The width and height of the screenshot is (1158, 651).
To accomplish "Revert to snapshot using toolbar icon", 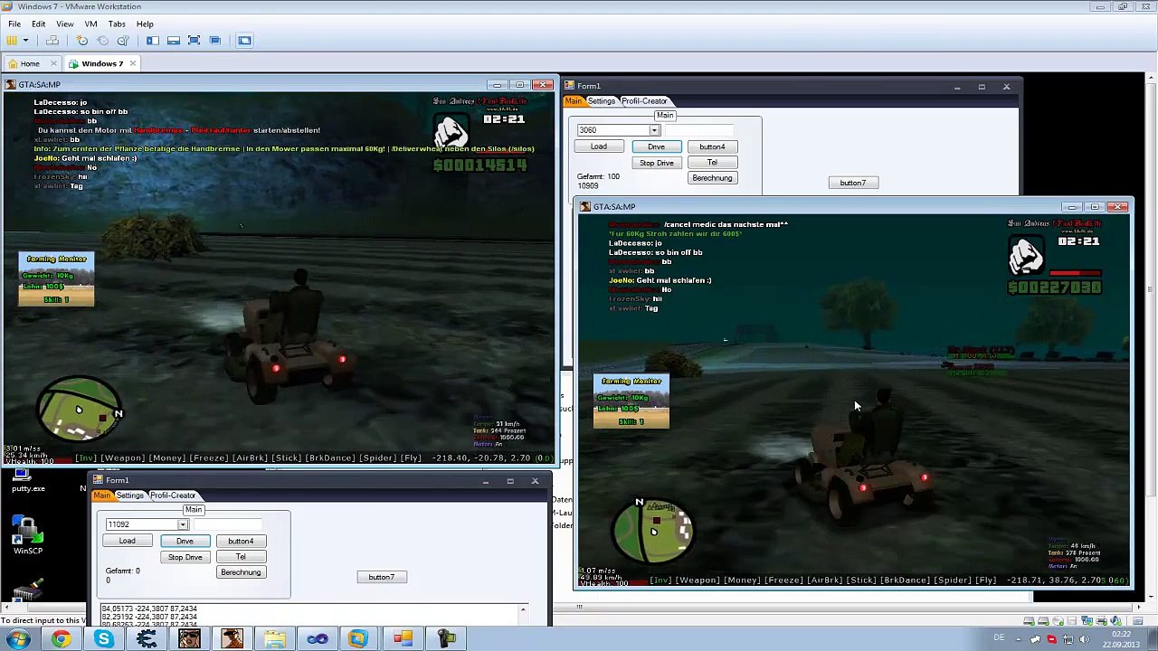I will 102,40.
